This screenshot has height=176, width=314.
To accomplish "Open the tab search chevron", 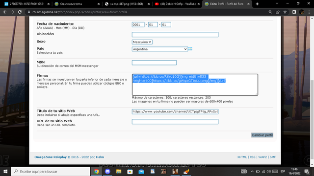I will coord(277,3).
